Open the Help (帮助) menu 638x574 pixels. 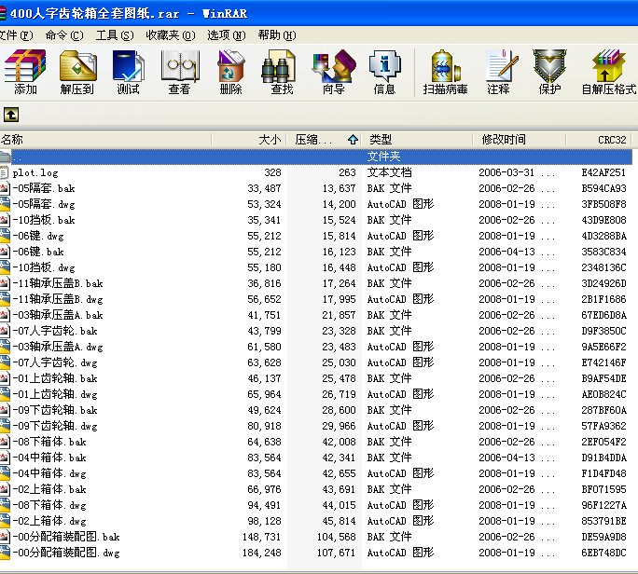coord(277,35)
